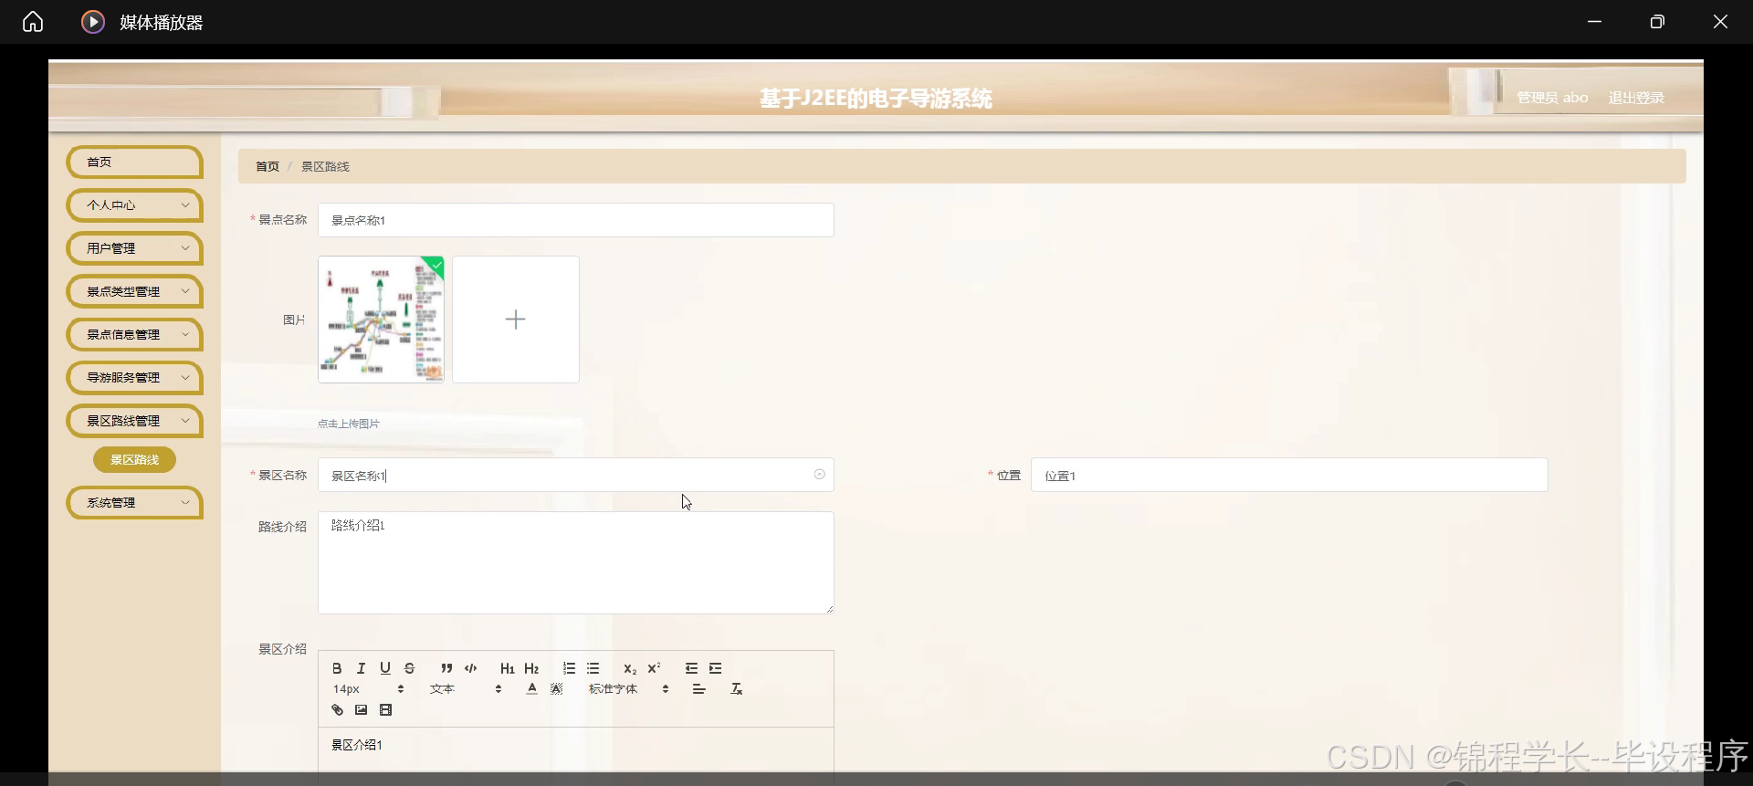
Task: Expand the 用户管理 sidebar menu
Action: 134,248
